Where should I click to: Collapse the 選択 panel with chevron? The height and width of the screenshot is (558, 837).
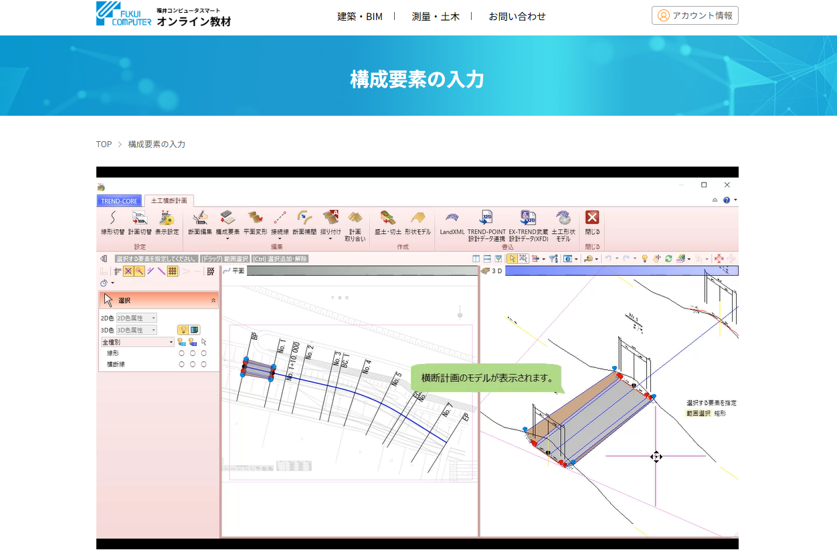pyautogui.click(x=213, y=300)
